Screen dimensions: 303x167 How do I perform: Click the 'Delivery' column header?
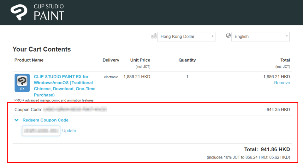[x=111, y=60]
